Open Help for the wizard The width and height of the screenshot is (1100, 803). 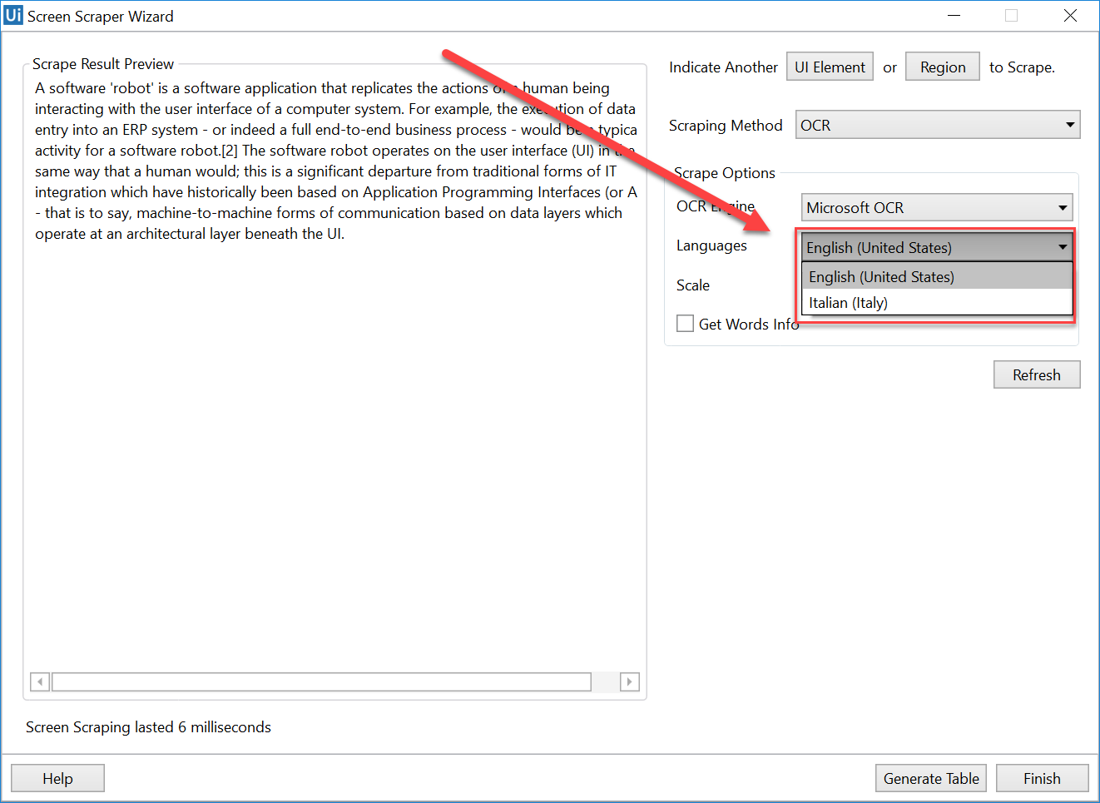[x=57, y=778]
